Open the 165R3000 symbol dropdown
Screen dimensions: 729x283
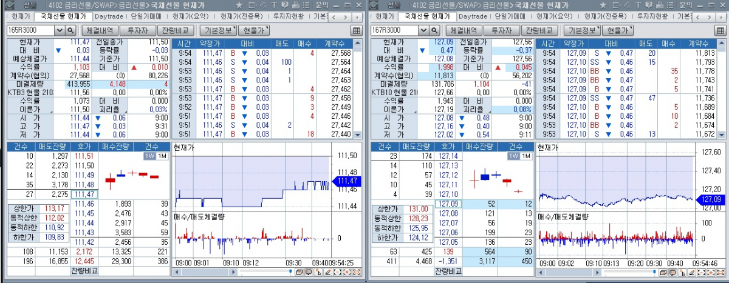click(60, 30)
